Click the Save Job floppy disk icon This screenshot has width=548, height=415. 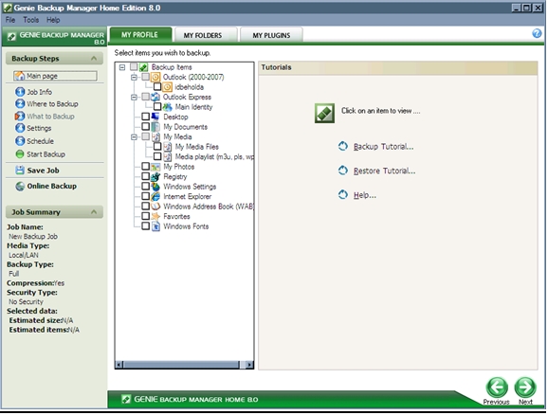(20, 171)
